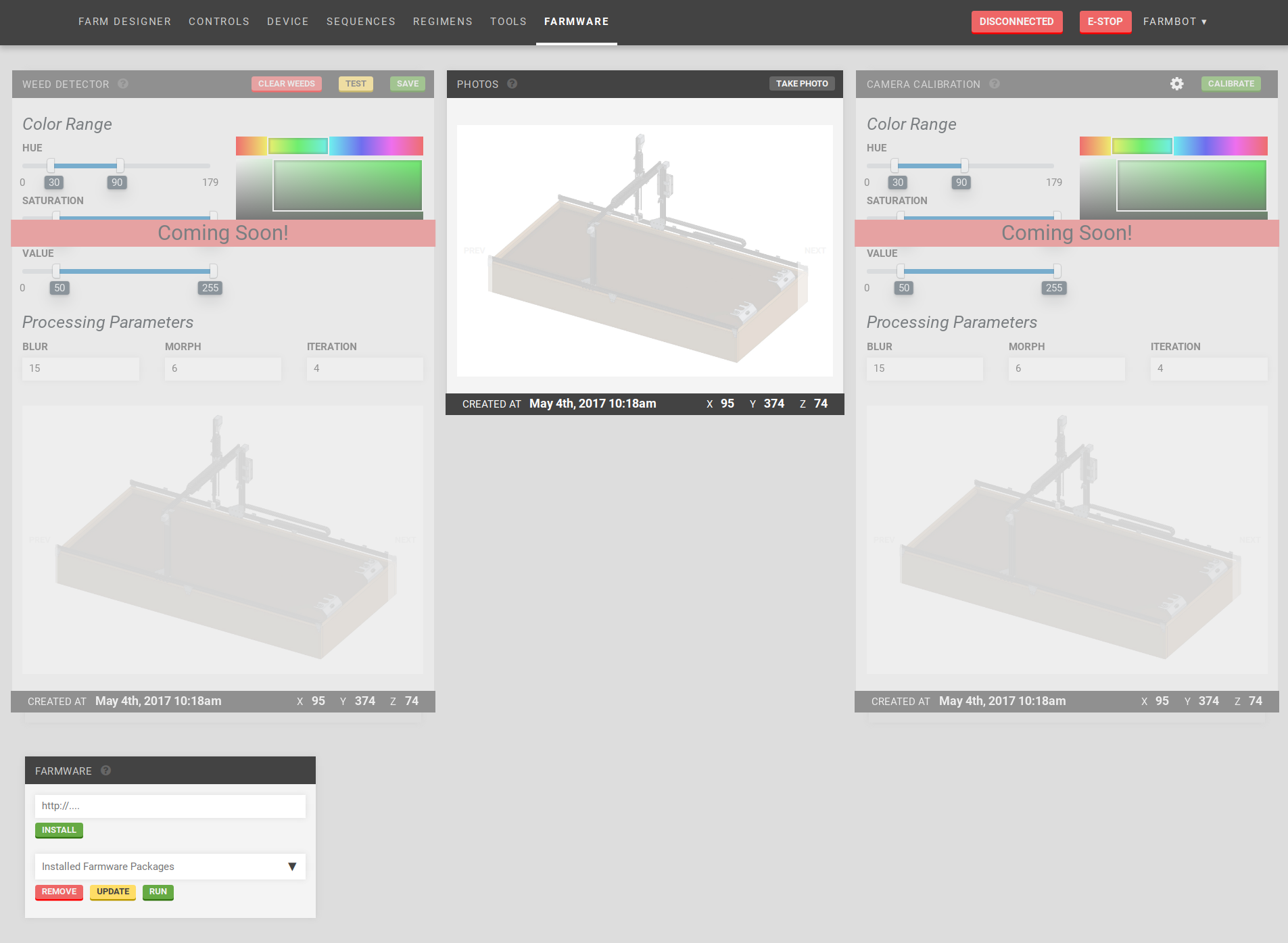Image resolution: width=1288 pixels, height=943 pixels.
Task: Click the Weed Detector help question icon
Action: pos(123,84)
